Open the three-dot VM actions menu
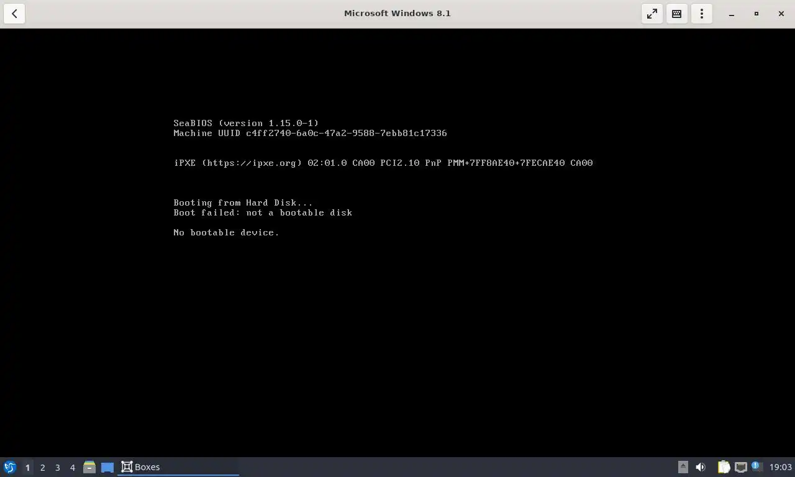The image size is (795, 477). 702,13
